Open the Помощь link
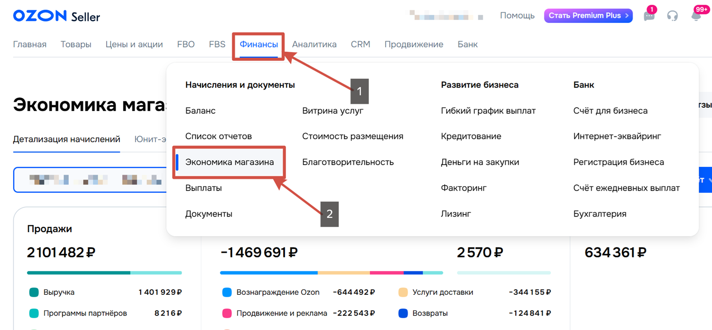 tap(517, 15)
